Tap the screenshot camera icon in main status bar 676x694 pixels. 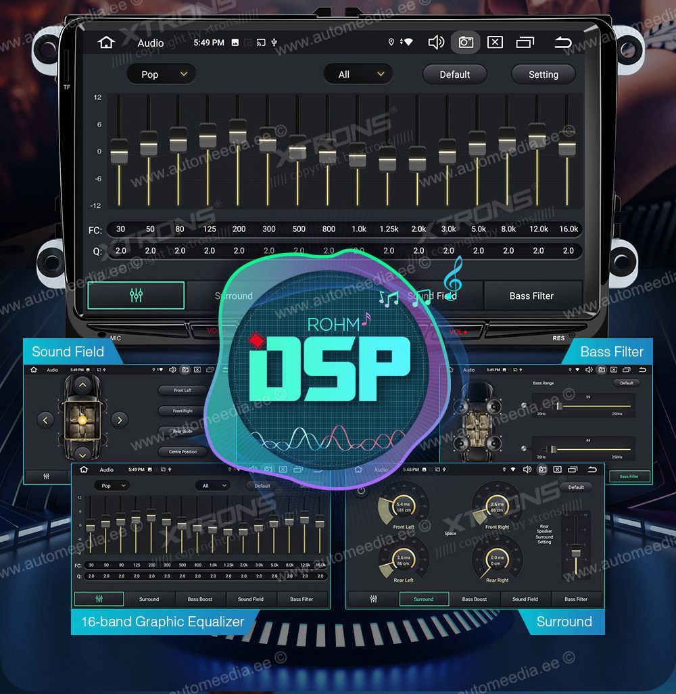click(x=465, y=43)
